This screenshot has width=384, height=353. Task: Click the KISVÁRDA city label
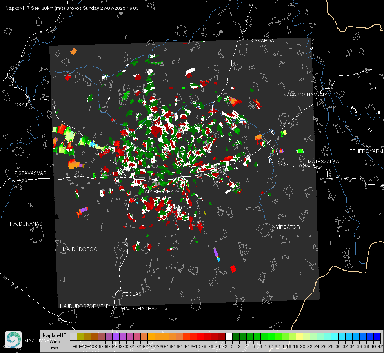click(262, 41)
